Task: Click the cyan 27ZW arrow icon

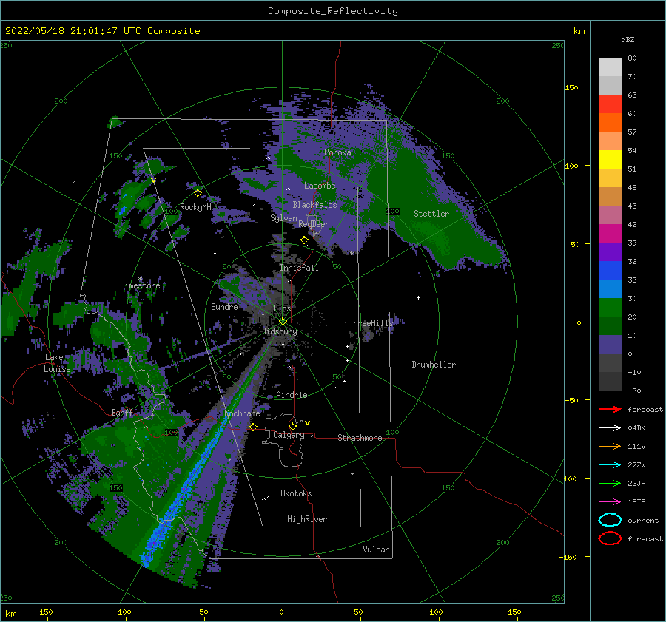Action: point(610,465)
